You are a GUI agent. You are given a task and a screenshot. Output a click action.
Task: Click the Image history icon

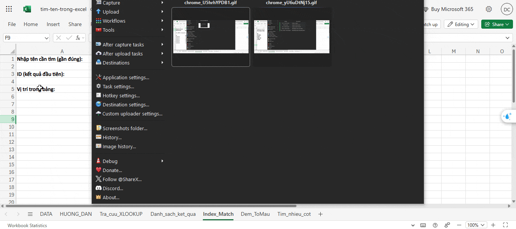[x=99, y=146]
